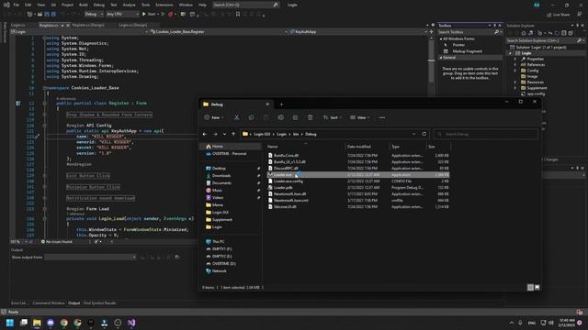
Task: Switch to the Find Symbol Results tab
Action: click(x=100, y=303)
